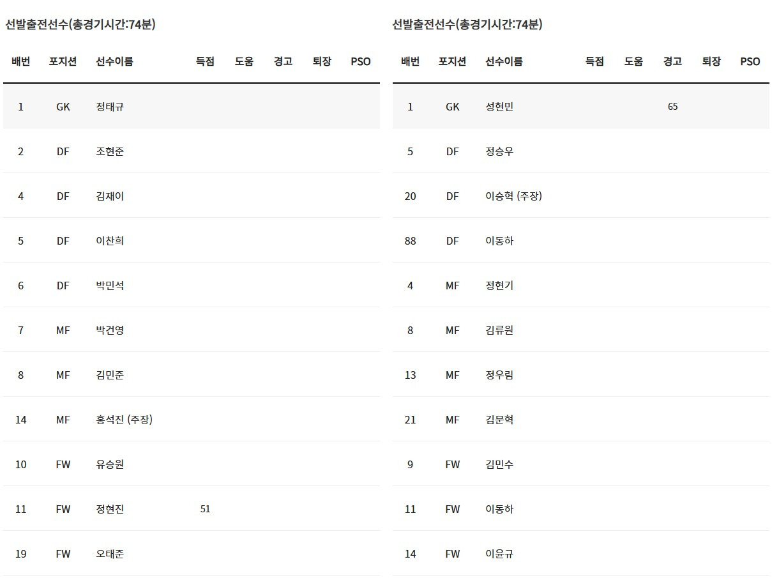Click player number 88 이동하 defender
This screenshot has height=580, width=772.
410,241
